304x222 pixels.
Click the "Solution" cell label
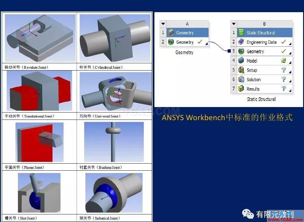point(254,79)
